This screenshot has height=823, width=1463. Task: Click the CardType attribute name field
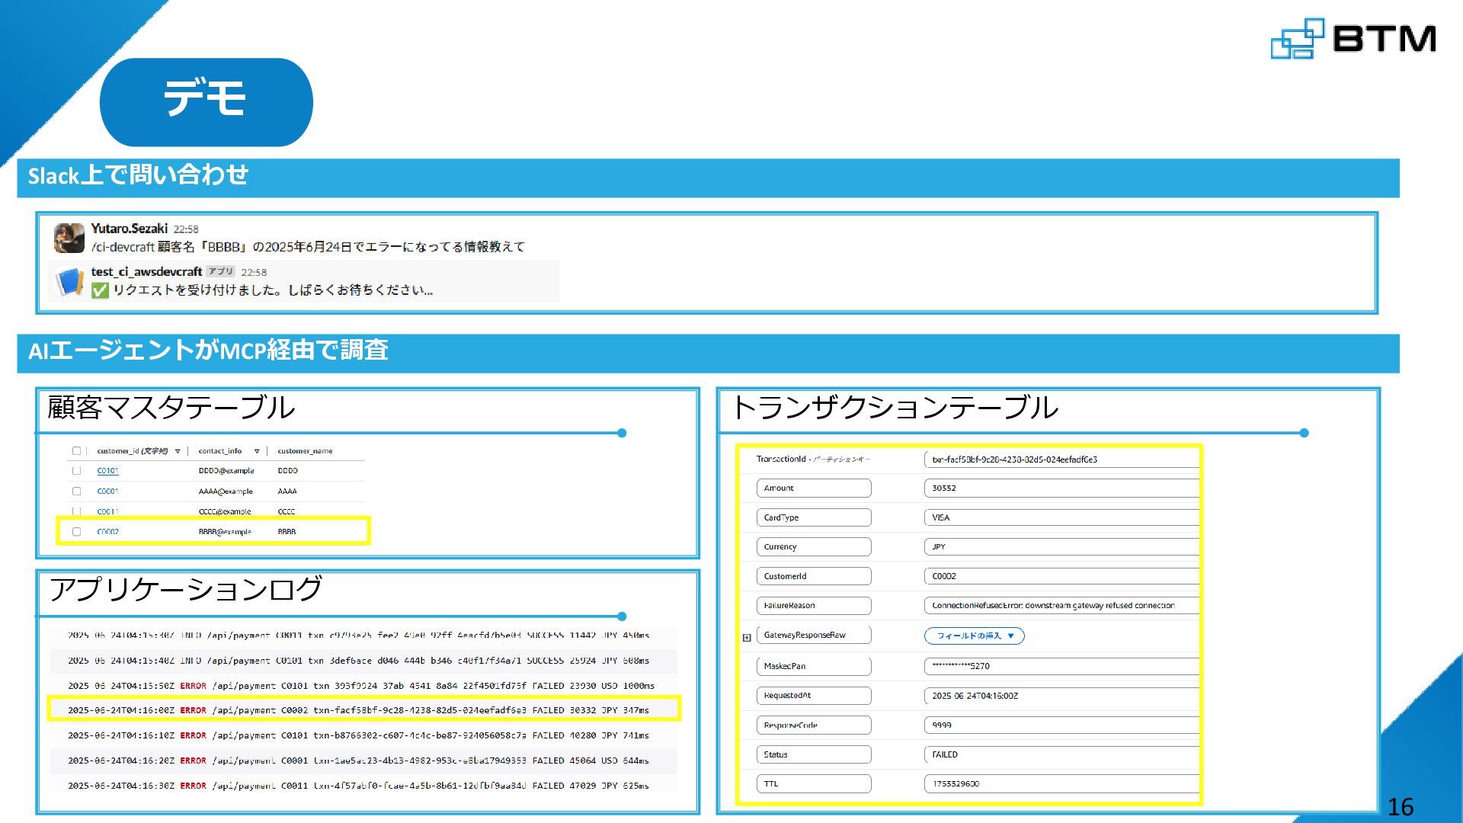pyautogui.click(x=813, y=517)
